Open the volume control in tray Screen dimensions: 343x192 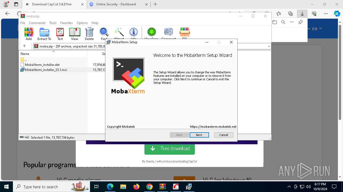[x=308, y=187]
